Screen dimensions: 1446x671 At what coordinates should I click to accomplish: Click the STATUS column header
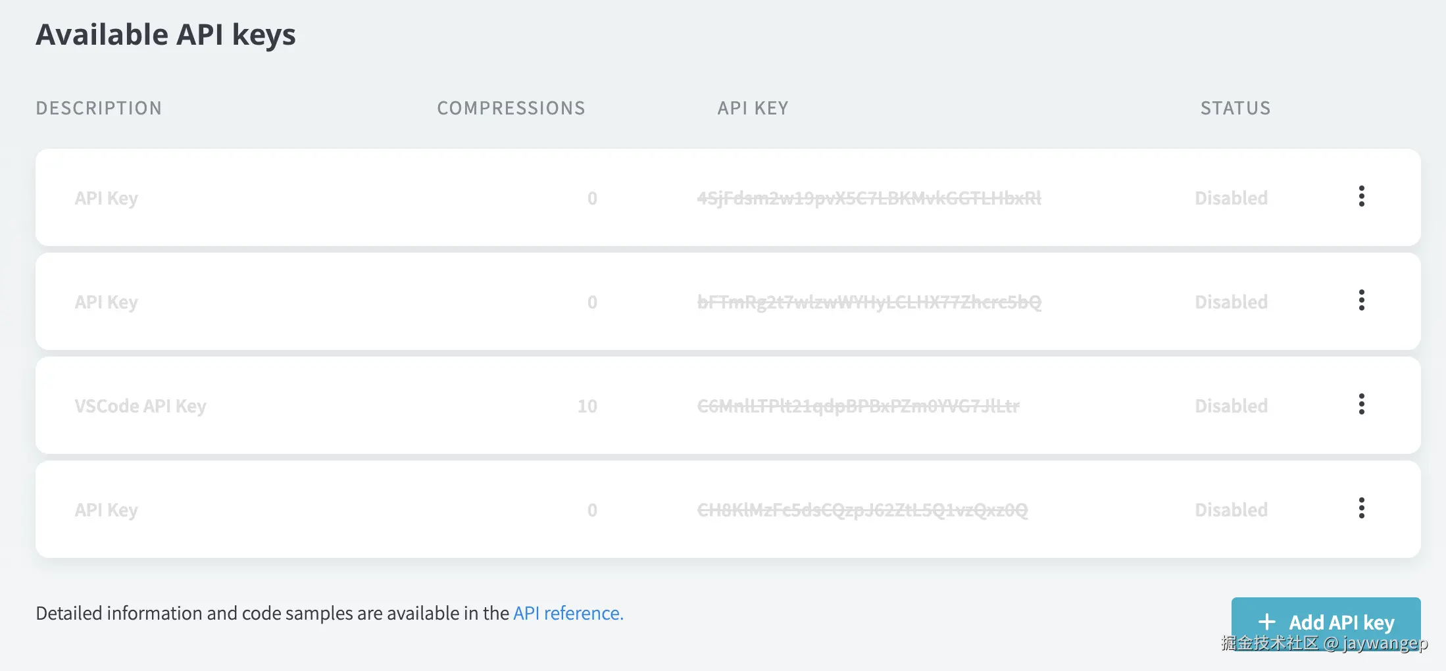coord(1235,108)
